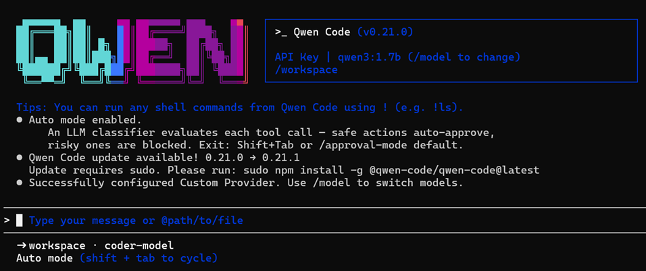The height and width of the screenshot is (271, 646).
Task: Click the '(shift + tab to cycle)' hint
Action: 148,258
